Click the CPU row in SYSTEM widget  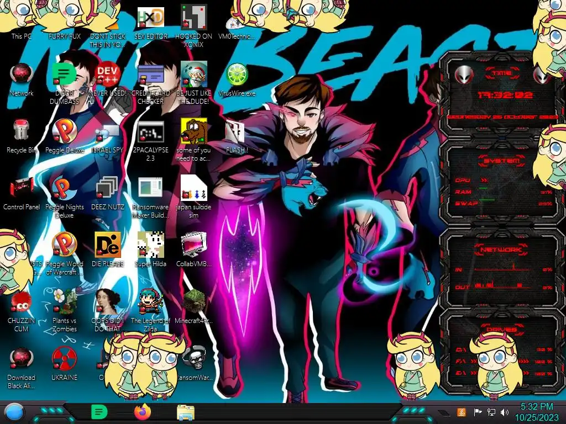(x=504, y=180)
